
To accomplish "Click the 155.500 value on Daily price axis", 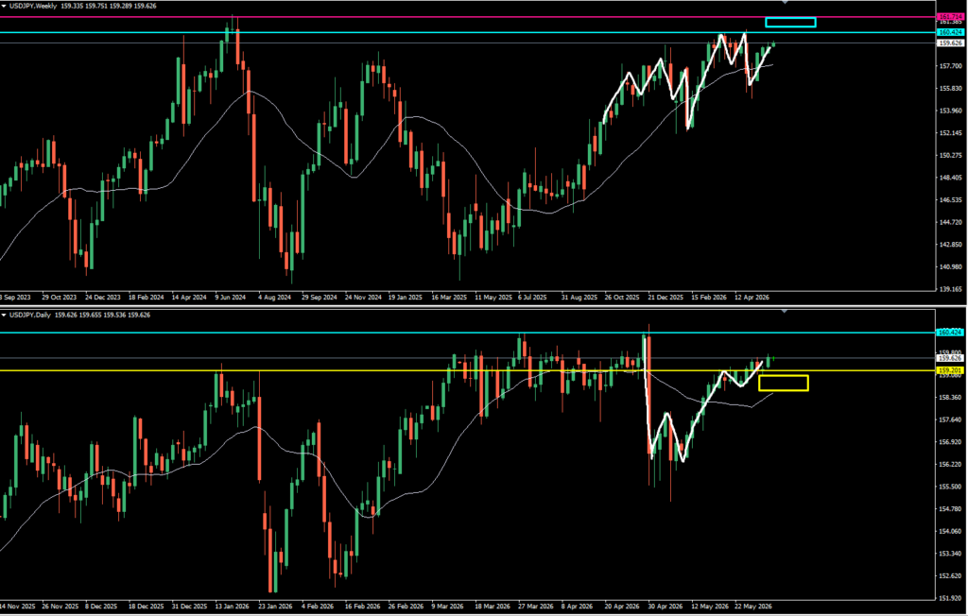I will click(951, 487).
